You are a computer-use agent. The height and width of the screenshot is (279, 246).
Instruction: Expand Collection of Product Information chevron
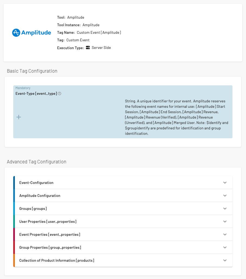tap(225, 260)
